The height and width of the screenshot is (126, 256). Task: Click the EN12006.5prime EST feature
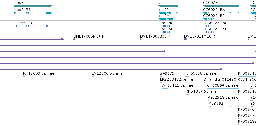[x=93, y=76]
